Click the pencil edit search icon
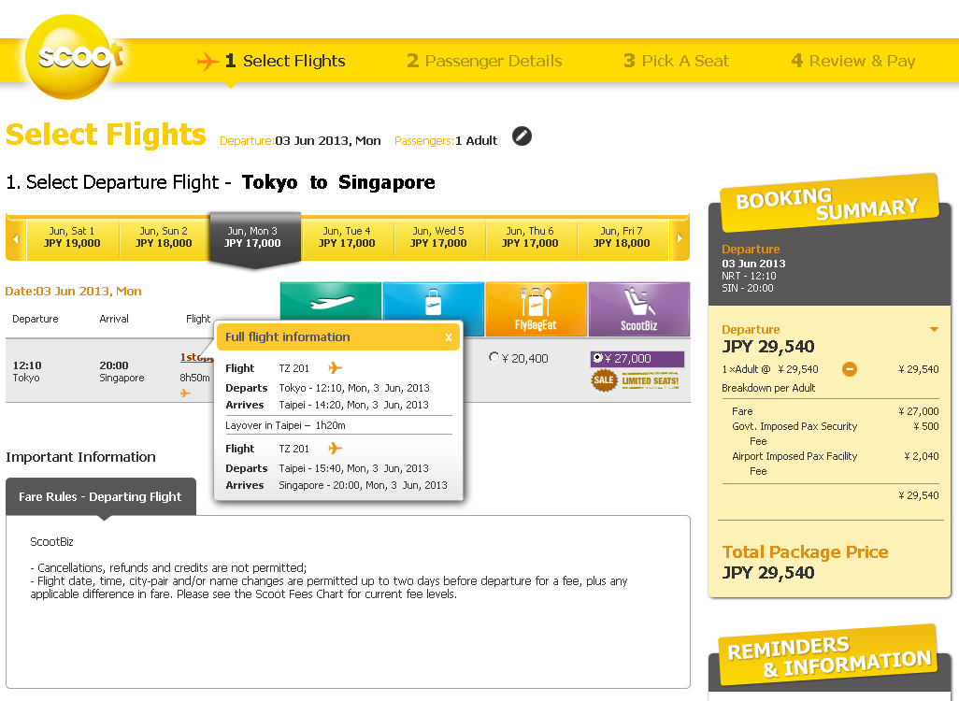Screen dimensions: 959x701 pyautogui.click(x=522, y=136)
